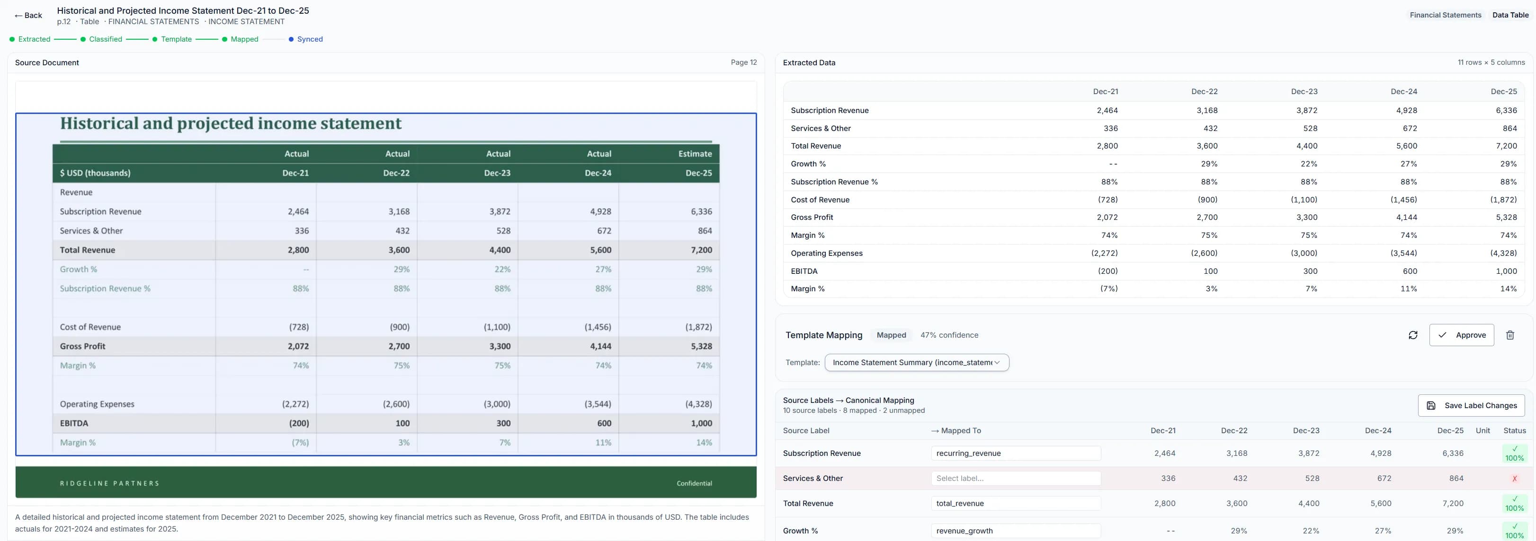Click the revenue_growth mapping input field
This screenshot has width=1536, height=541.
(x=1016, y=530)
